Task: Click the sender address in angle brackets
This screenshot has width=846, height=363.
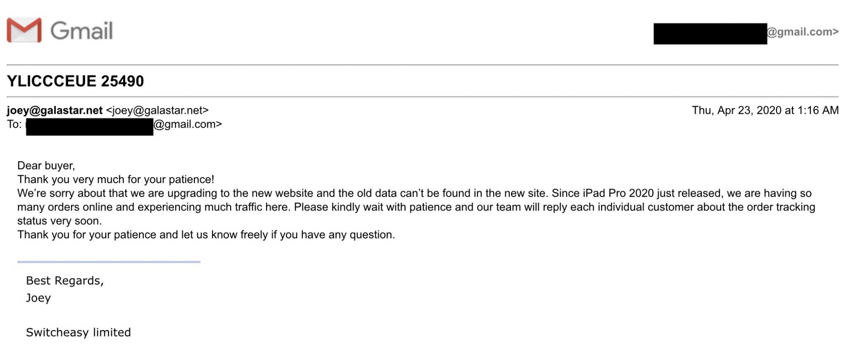Action: point(157,110)
